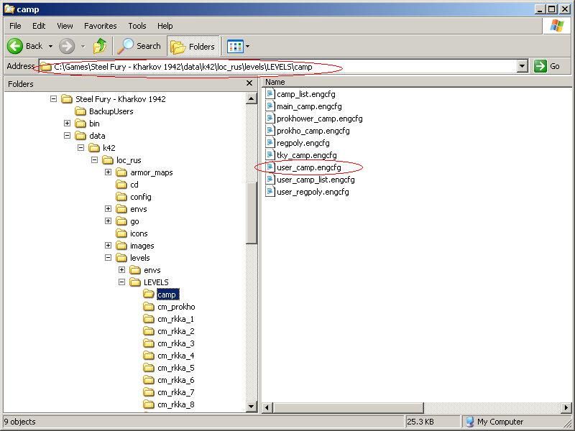575x431 pixels.
Task: Select the user_camp.engcfg file name
Action: (x=309, y=167)
